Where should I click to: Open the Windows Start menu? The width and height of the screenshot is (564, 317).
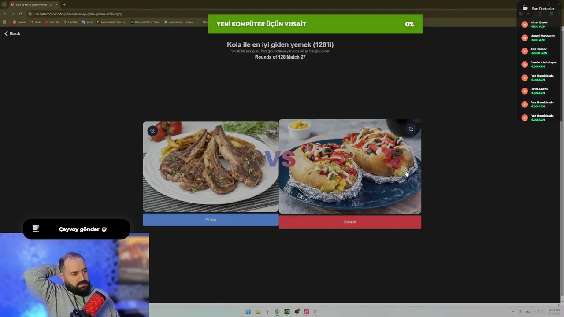(x=248, y=312)
